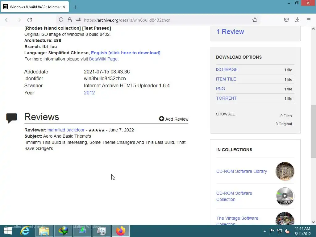Open the tracking protection shield icon
316x237 pixels.
[61, 20]
